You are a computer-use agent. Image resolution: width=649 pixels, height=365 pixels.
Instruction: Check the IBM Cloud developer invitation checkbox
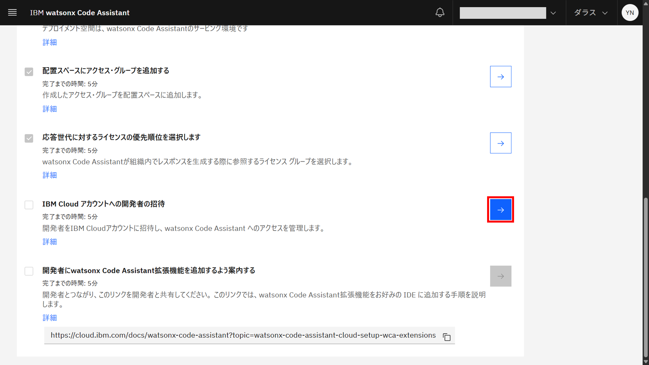(x=29, y=205)
